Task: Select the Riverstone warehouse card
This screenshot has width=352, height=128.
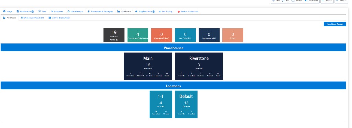Action: 199,66
